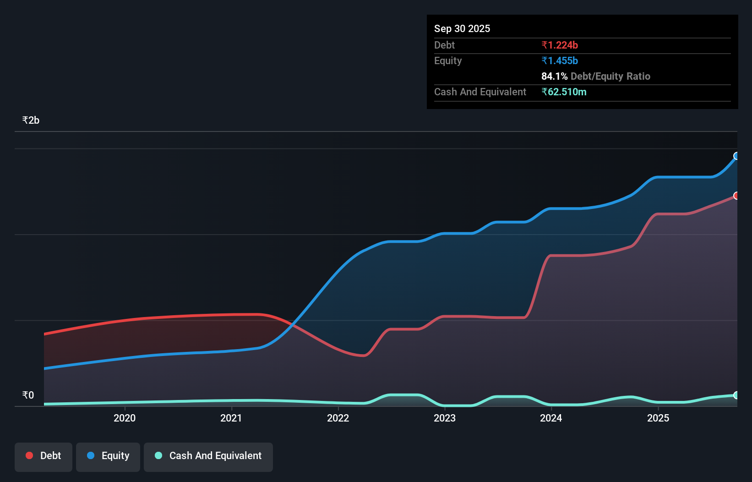This screenshot has height=482, width=752.
Task: Click the red Debt legend dot
Action: 29,455
